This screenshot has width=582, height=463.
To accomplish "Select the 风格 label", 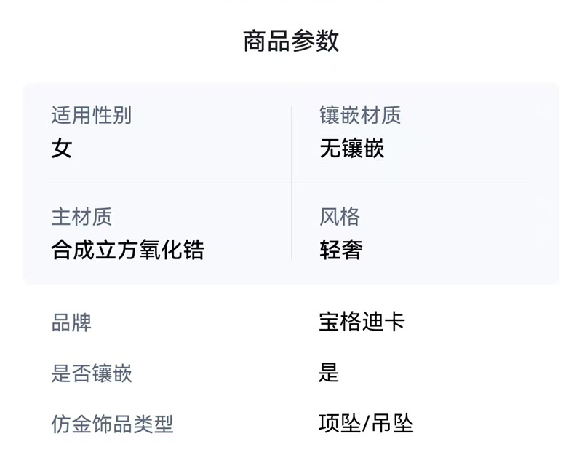I will click(340, 216).
